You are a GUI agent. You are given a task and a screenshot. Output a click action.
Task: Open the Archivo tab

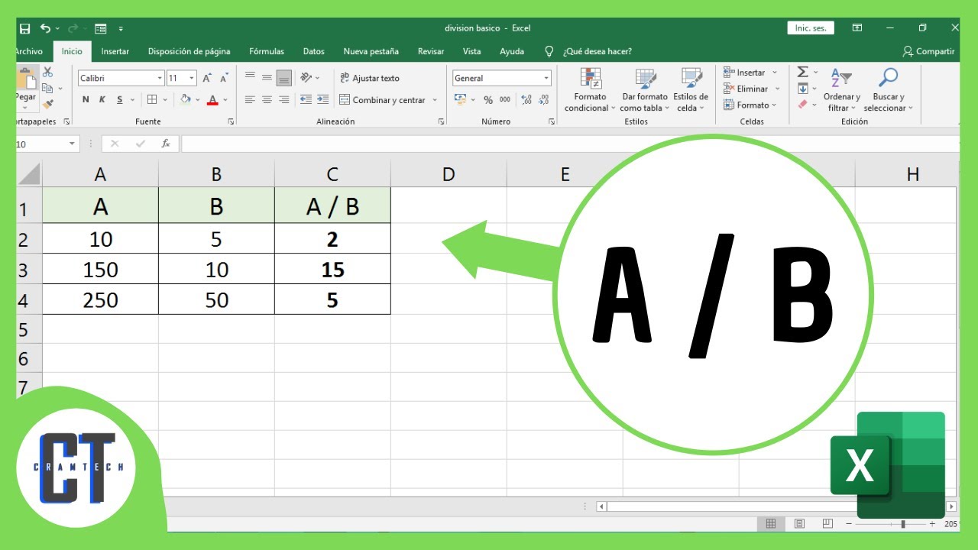pyautogui.click(x=29, y=51)
